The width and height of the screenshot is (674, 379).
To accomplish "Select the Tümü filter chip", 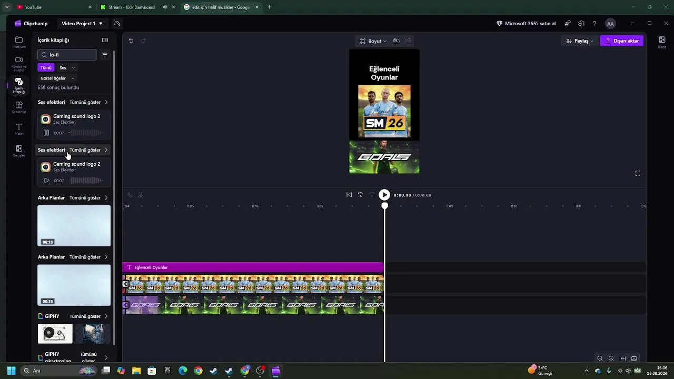I will point(46,67).
